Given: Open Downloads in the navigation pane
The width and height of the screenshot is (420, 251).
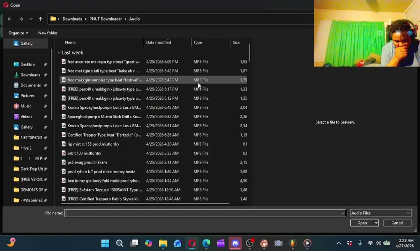Looking at the screenshot, I should (x=30, y=75).
